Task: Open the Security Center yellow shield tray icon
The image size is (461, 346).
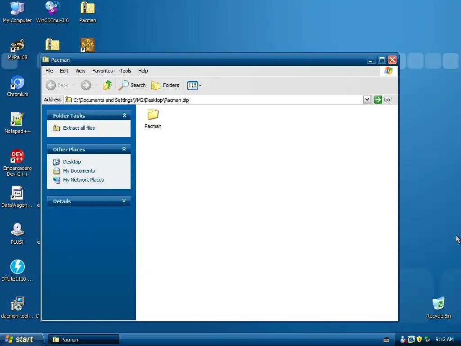Action: pos(419,339)
